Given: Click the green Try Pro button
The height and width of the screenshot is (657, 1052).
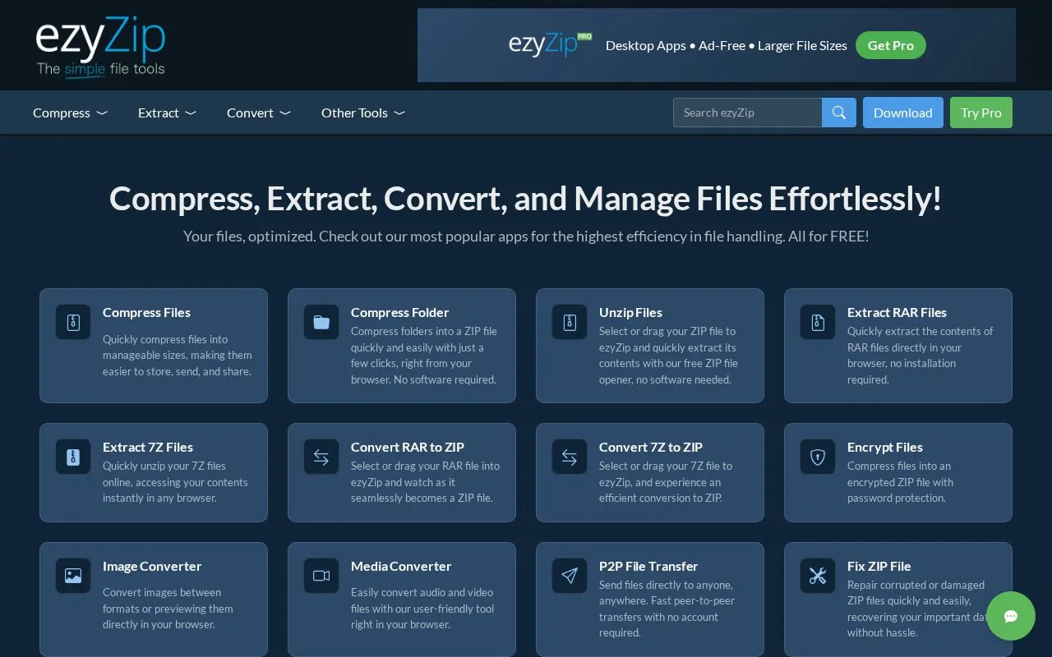Looking at the screenshot, I should pos(981,113).
